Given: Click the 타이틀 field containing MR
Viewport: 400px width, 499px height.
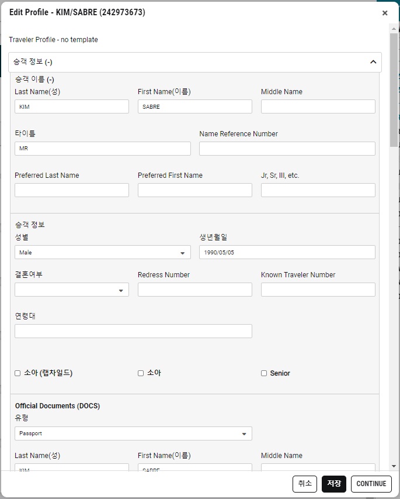Looking at the screenshot, I should click(x=103, y=149).
